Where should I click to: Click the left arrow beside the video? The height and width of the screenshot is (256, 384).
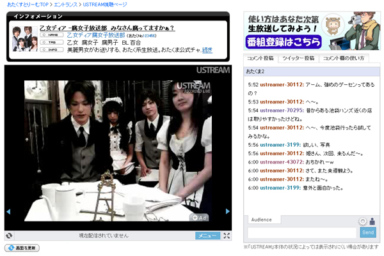coord(8,211)
